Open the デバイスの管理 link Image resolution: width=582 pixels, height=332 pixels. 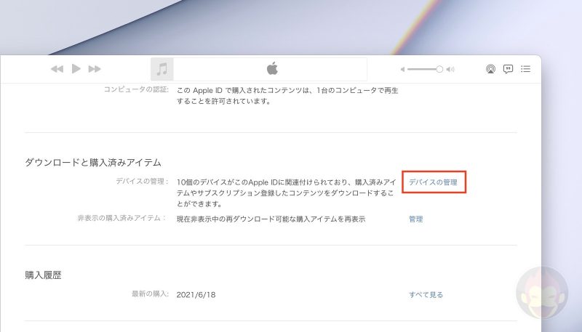coord(433,182)
